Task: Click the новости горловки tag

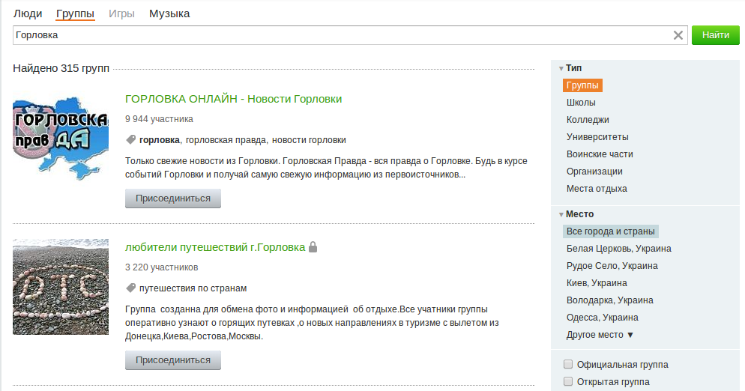Action: pyautogui.click(x=309, y=139)
